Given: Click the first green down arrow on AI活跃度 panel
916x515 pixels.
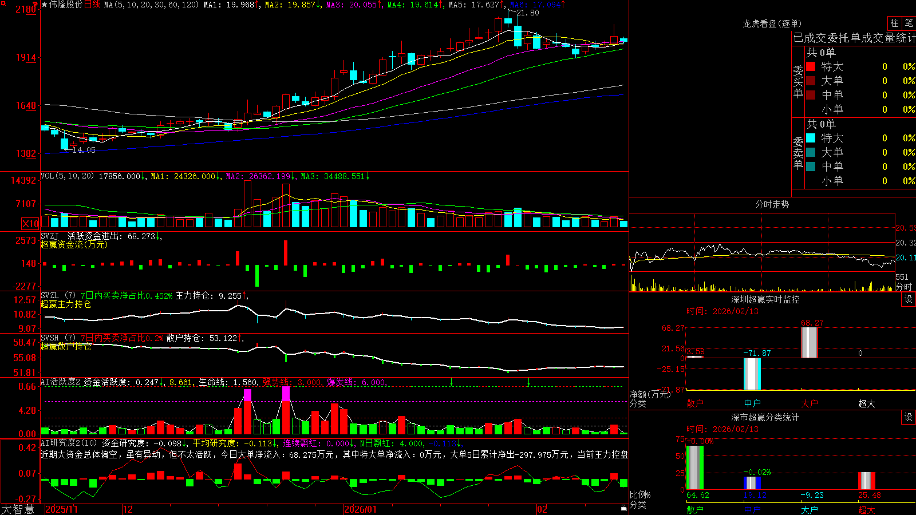Looking at the screenshot, I should point(452,382).
